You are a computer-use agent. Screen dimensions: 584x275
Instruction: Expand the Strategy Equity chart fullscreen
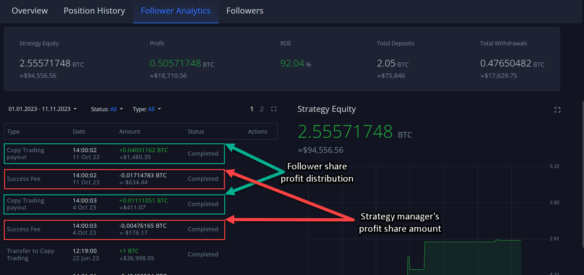[557, 110]
